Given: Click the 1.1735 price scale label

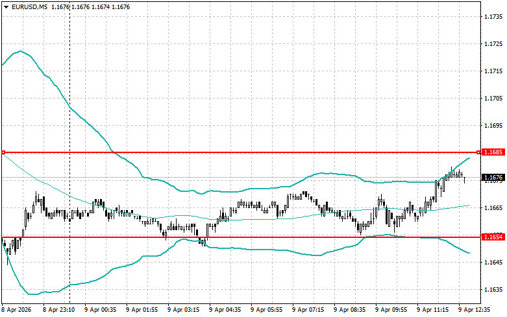Looking at the screenshot, I should click(493, 16).
